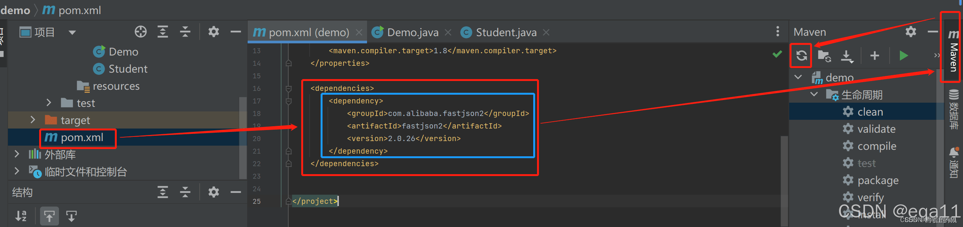Click the Maven add project plus icon
963x227 pixels.
tap(874, 56)
